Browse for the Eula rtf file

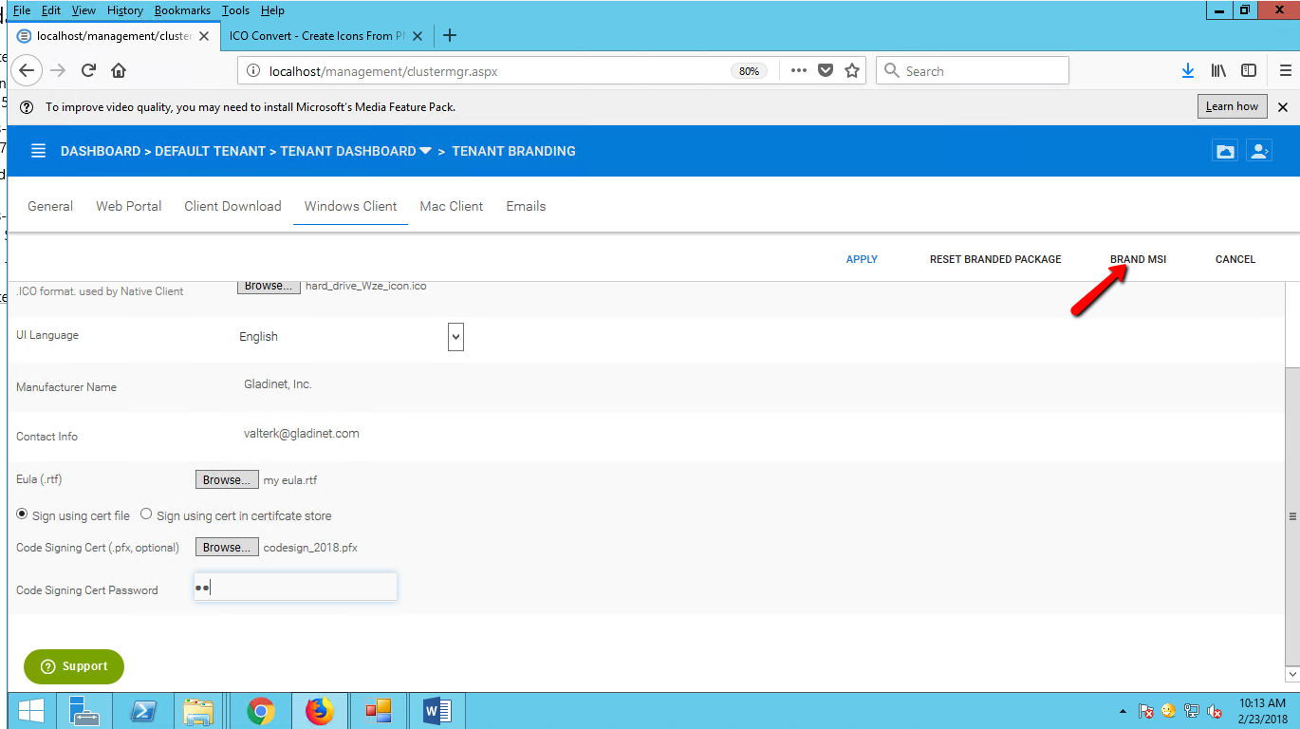[227, 480]
